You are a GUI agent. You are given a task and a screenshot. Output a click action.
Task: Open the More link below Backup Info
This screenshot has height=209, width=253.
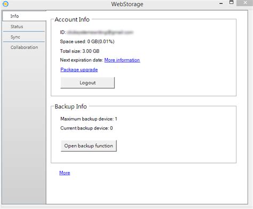click(x=65, y=173)
